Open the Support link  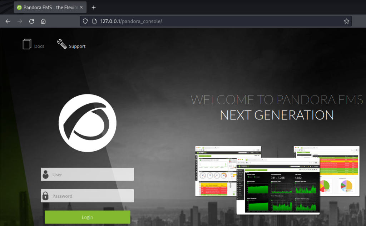[77, 46]
